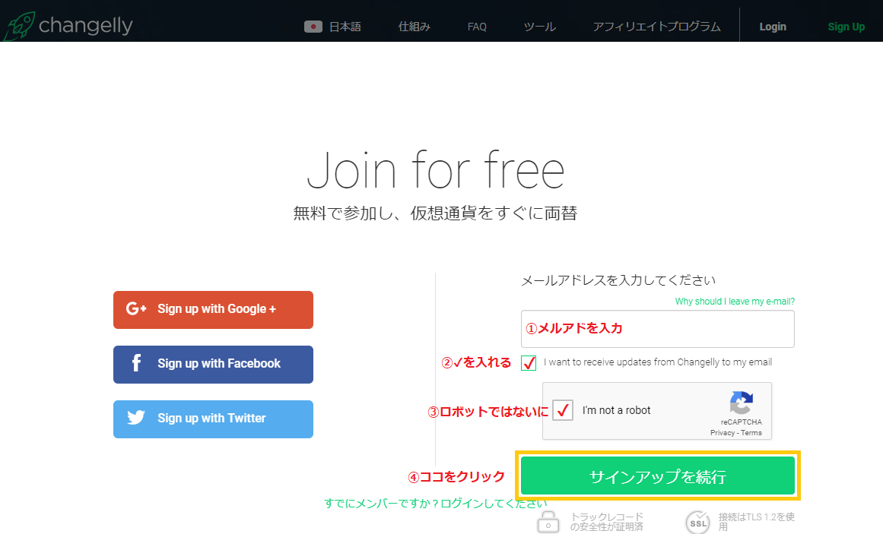Open the アフィリエイトプログラム menu item
This screenshot has height=534, width=883.
pos(656,27)
